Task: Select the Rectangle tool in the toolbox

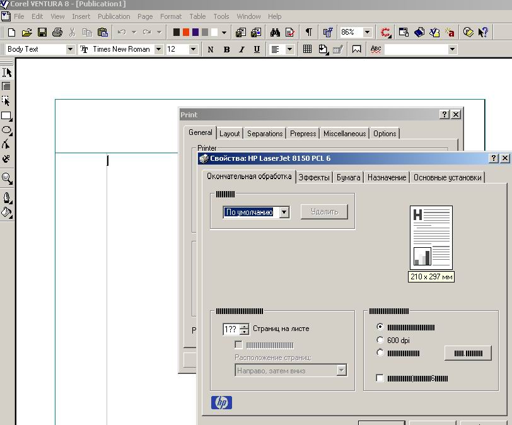Action: pyautogui.click(x=7, y=116)
